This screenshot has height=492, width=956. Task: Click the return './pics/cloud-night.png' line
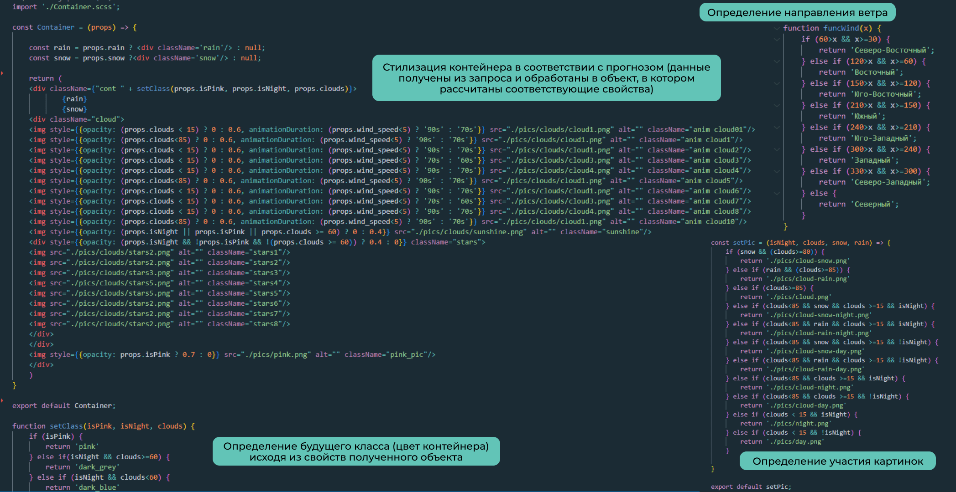[797, 387]
